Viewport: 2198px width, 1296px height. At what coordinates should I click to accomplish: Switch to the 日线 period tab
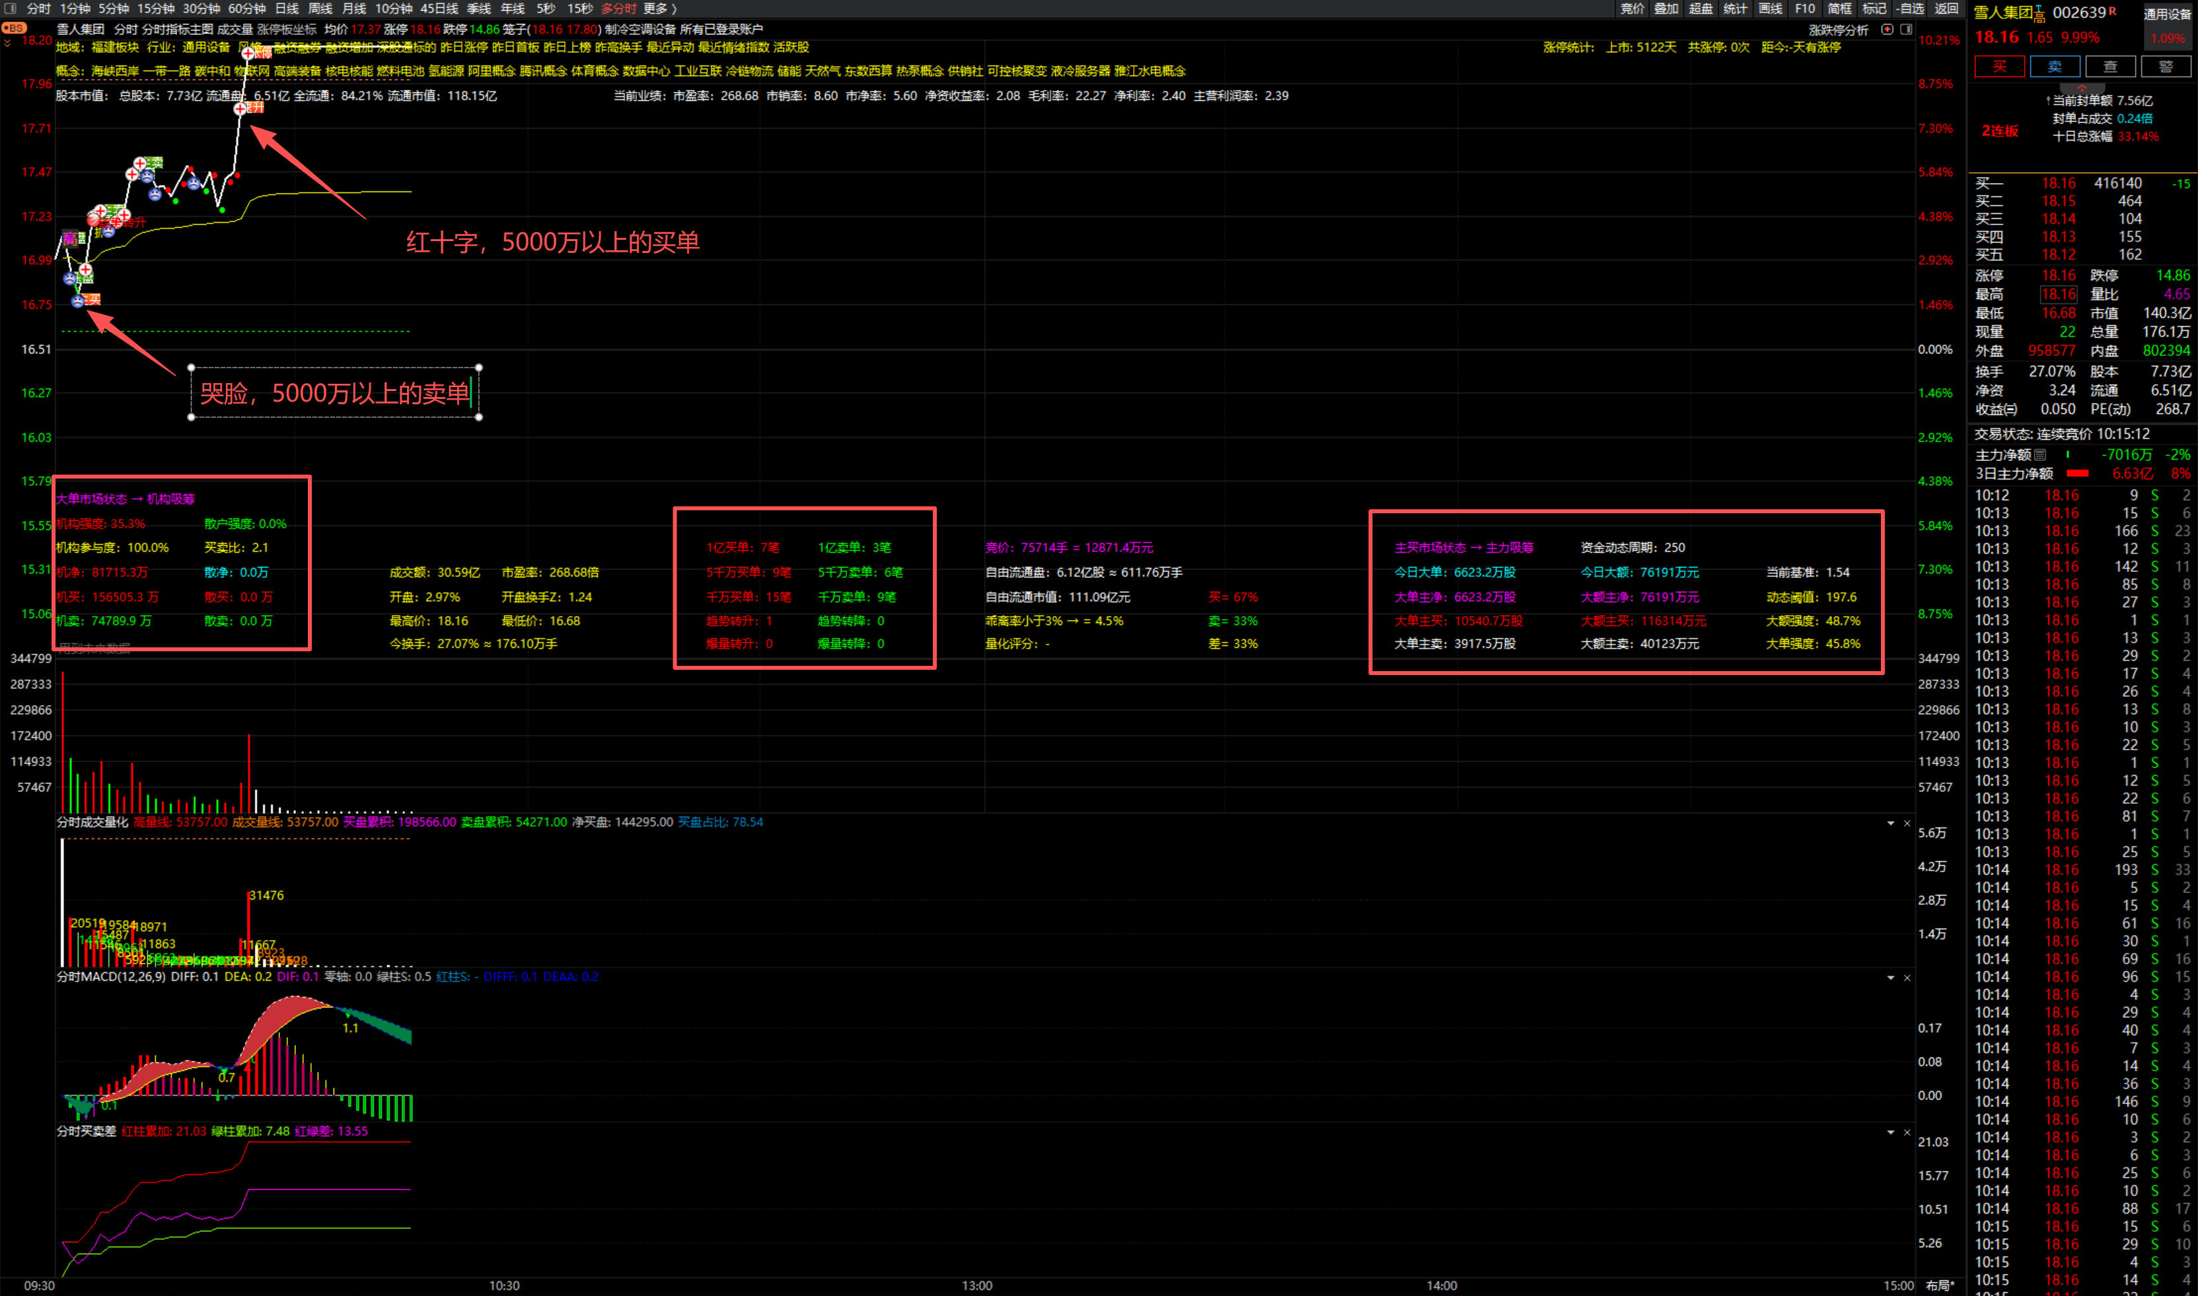(x=287, y=9)
